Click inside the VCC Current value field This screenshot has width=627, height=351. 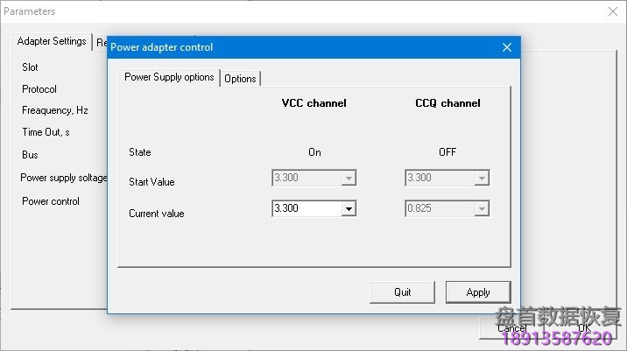pyautogui.click(x=305, y=209)
